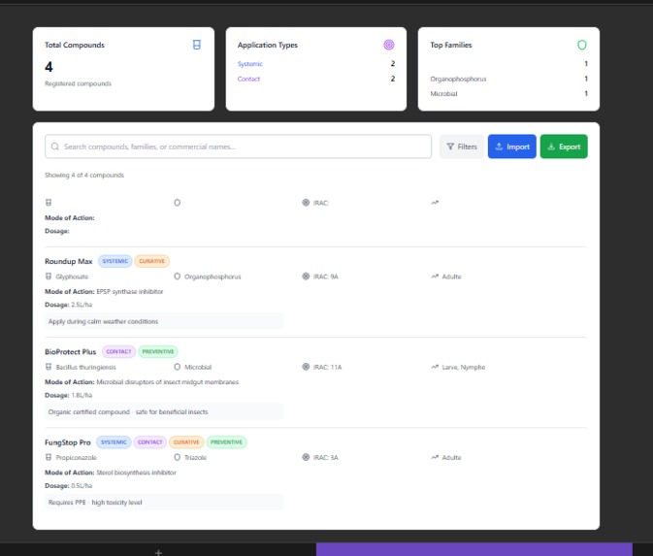The height and width of the screenshot is (556, 653).
Task: Click the purple bar at the bottom
Action: point(473,549)
